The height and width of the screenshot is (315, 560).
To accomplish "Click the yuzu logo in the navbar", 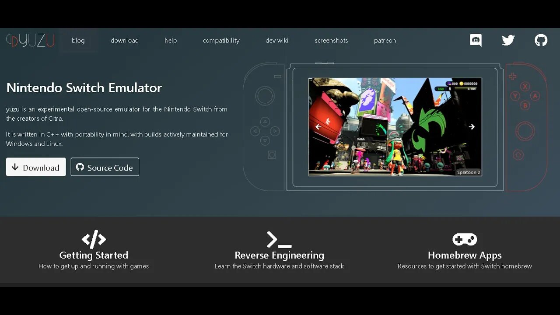I will (x=30, y=40).
